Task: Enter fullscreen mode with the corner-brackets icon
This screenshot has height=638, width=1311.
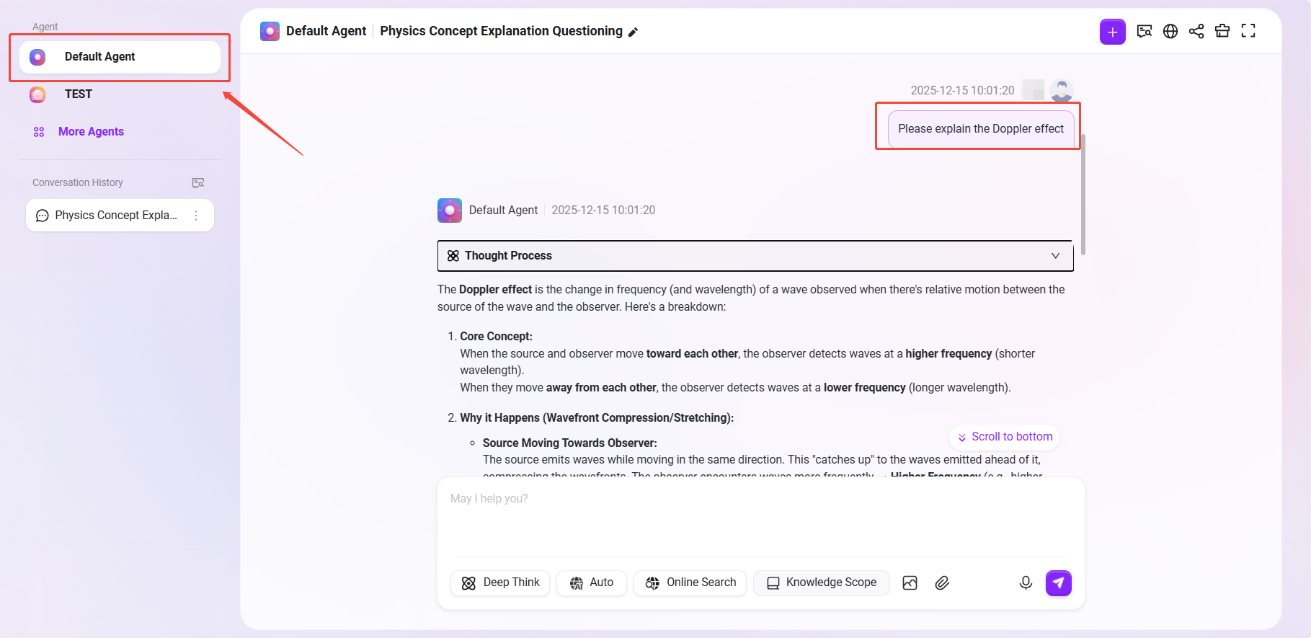Action: 1248,31
